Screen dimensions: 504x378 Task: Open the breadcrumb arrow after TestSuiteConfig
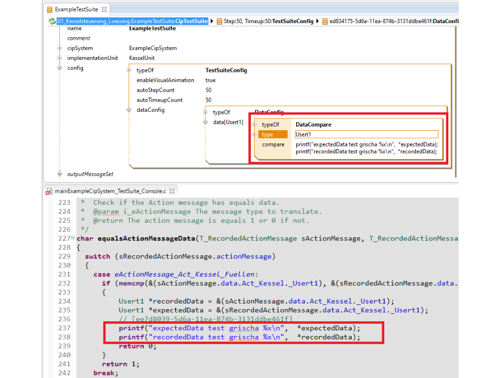click(318, 21)
